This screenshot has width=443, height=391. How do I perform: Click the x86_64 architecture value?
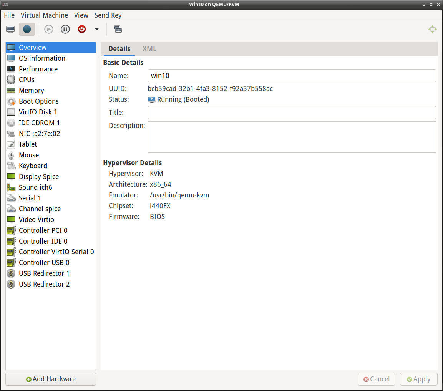pos(161,184)
